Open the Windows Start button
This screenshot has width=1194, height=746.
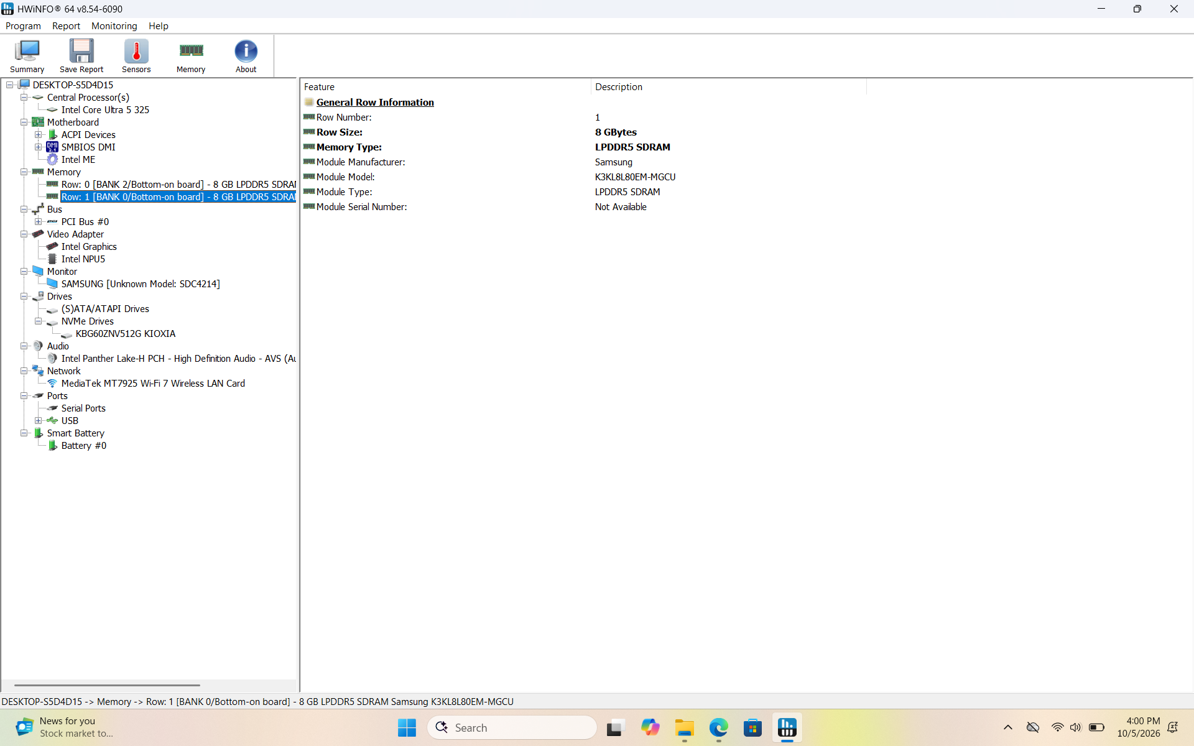407,727
